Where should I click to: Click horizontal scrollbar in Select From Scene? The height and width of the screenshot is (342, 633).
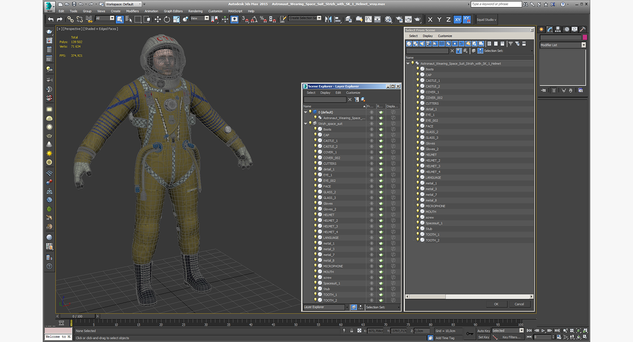(428, 296)
